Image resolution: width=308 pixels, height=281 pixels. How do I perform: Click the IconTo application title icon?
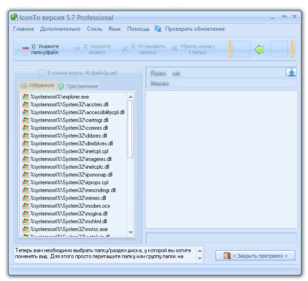click(x=14, y=17)
